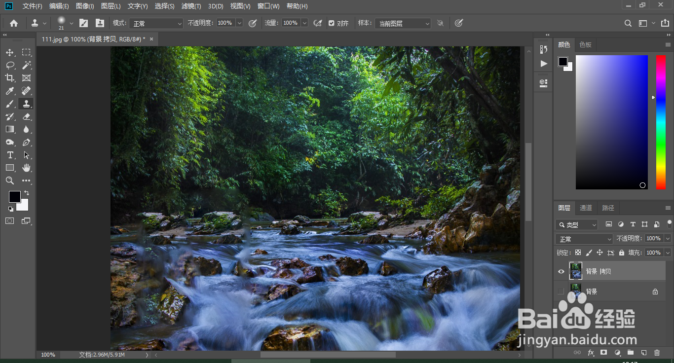Delete layer with the trash icon
This screenshot has width=674, height=363.
click(x=657, y=353)
